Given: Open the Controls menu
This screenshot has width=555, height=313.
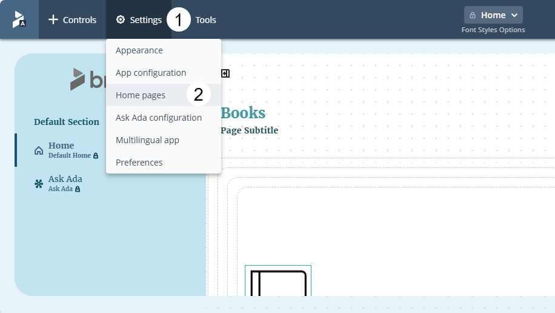Looking at the screenshot, I should tap(72, 19).
